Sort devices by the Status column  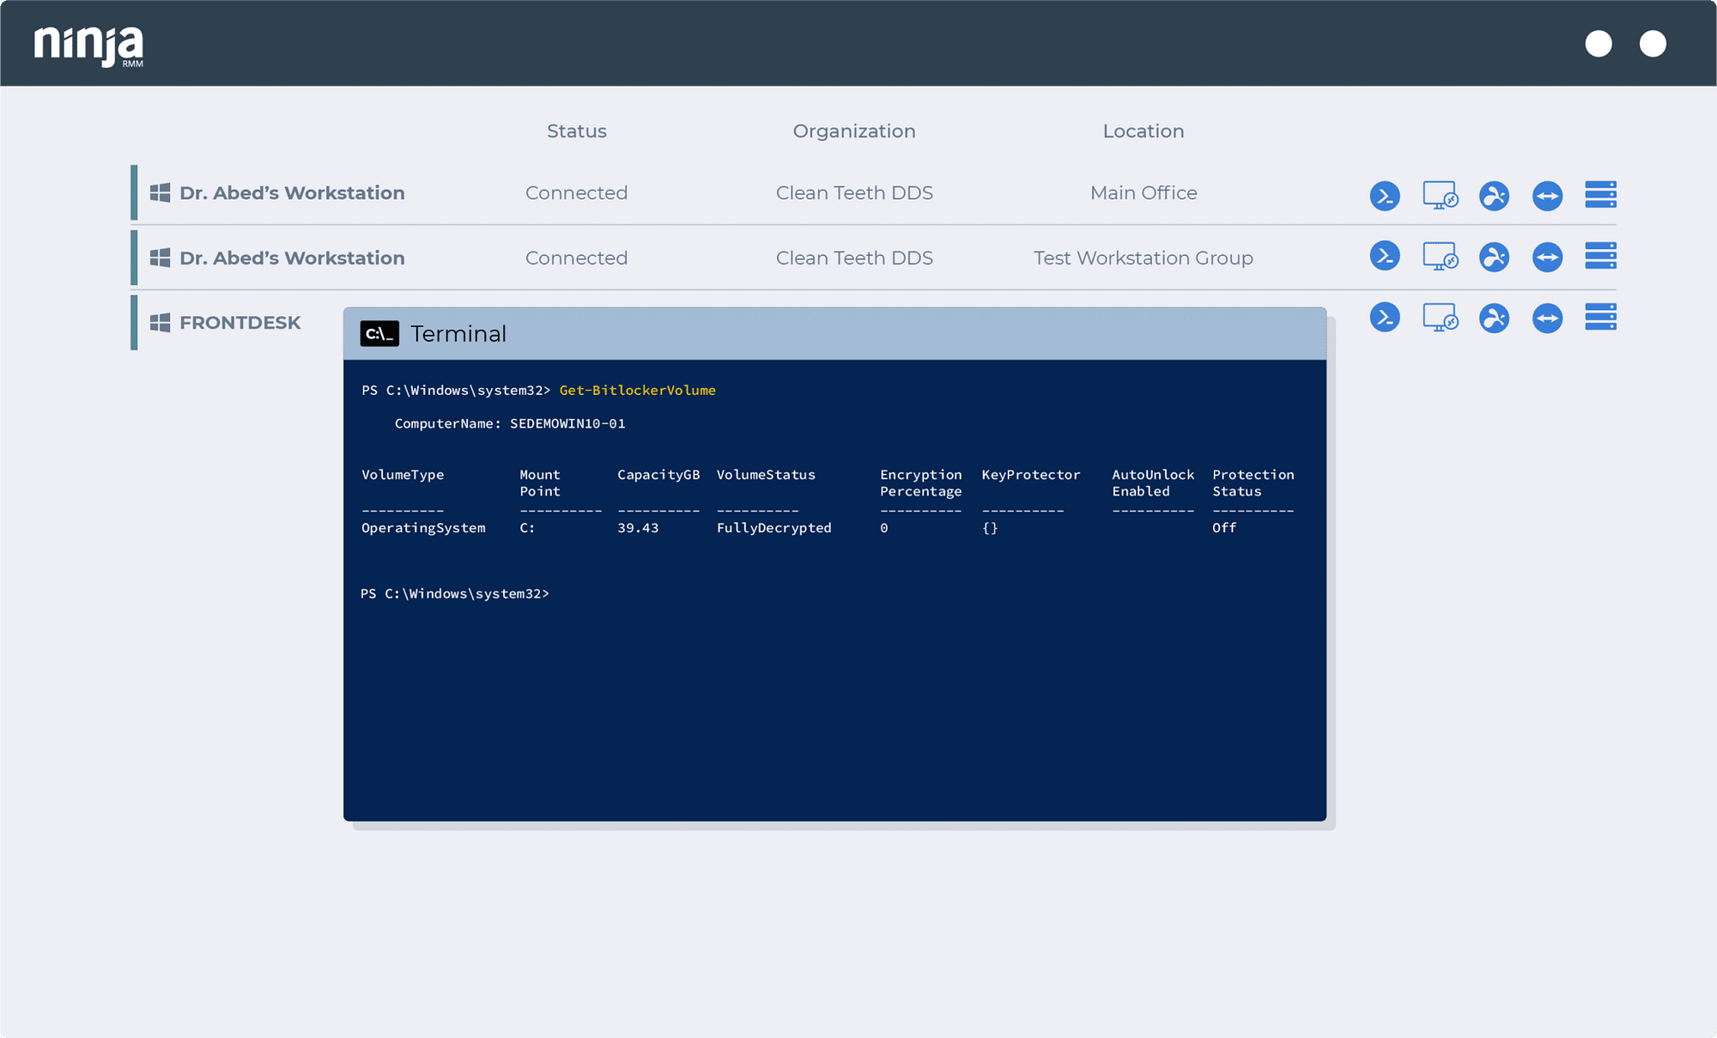(x=576, y=131)
